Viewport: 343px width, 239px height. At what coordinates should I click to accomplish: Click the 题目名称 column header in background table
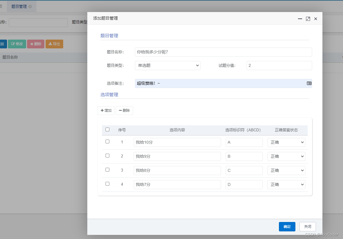pyautogui.click(x=10, y=57)
